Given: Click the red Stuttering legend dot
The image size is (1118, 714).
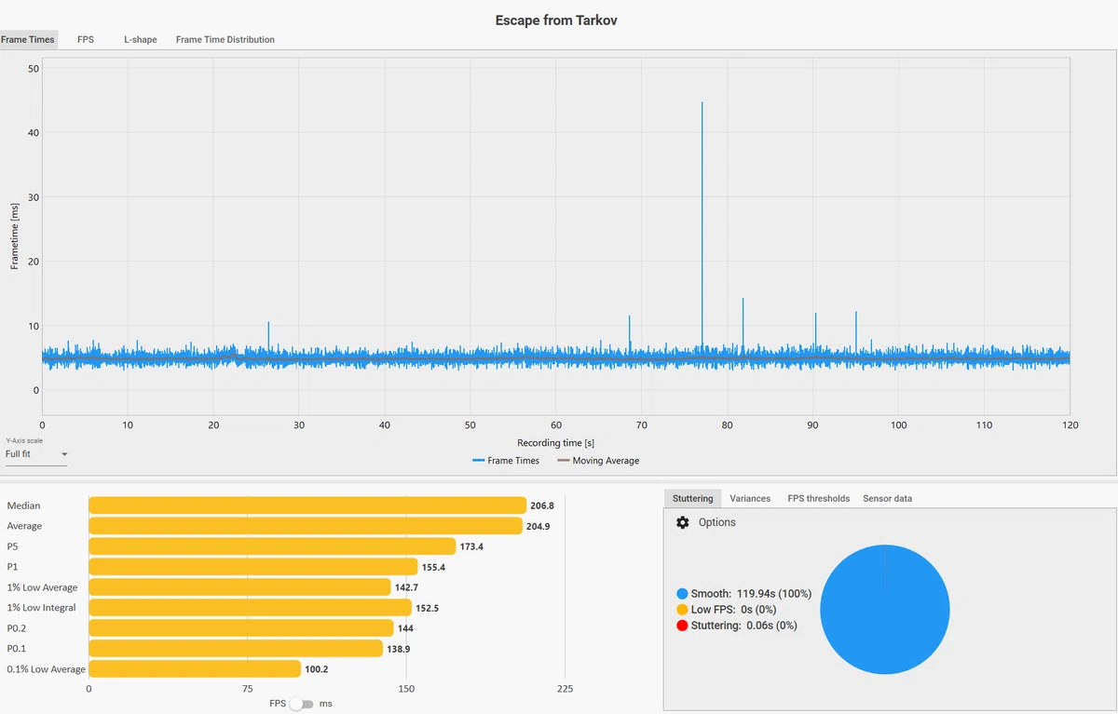Looking at the screenshot, I should pyautogui.click(x=683, y=626).
